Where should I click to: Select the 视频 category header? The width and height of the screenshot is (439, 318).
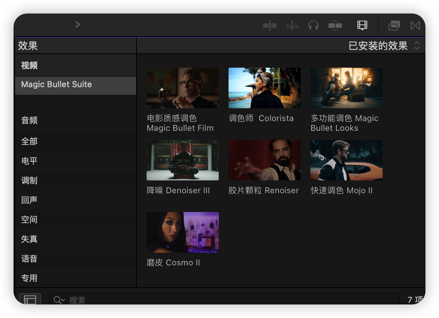(76, 65)
